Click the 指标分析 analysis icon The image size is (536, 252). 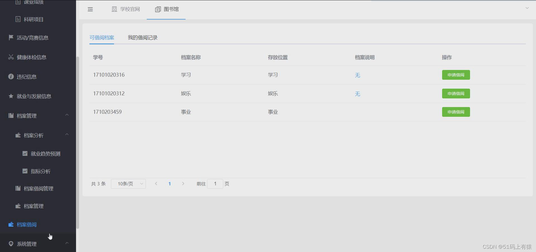click(25, 171)
